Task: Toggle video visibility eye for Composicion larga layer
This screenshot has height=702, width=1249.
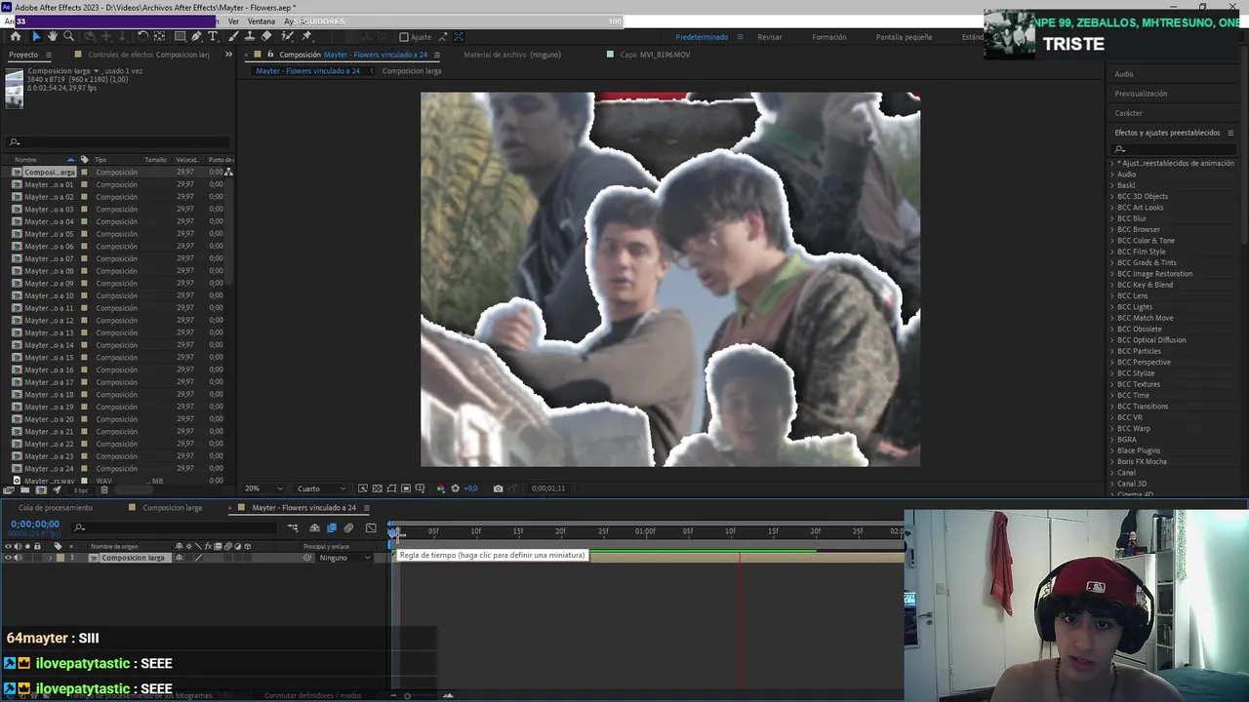Action: point(8,558)
